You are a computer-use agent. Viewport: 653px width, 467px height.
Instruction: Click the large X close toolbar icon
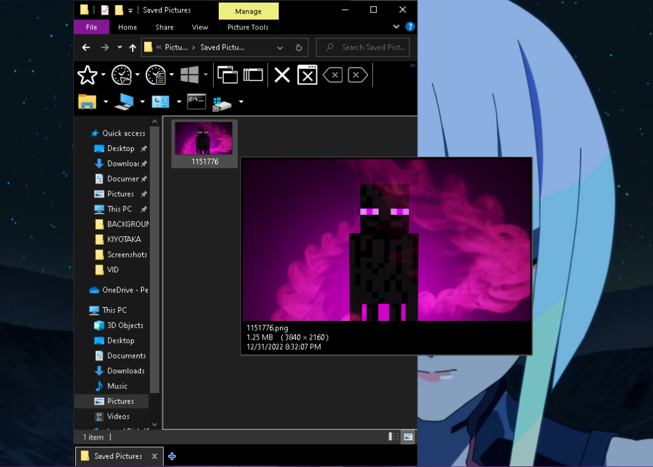(x=282, y=75)
